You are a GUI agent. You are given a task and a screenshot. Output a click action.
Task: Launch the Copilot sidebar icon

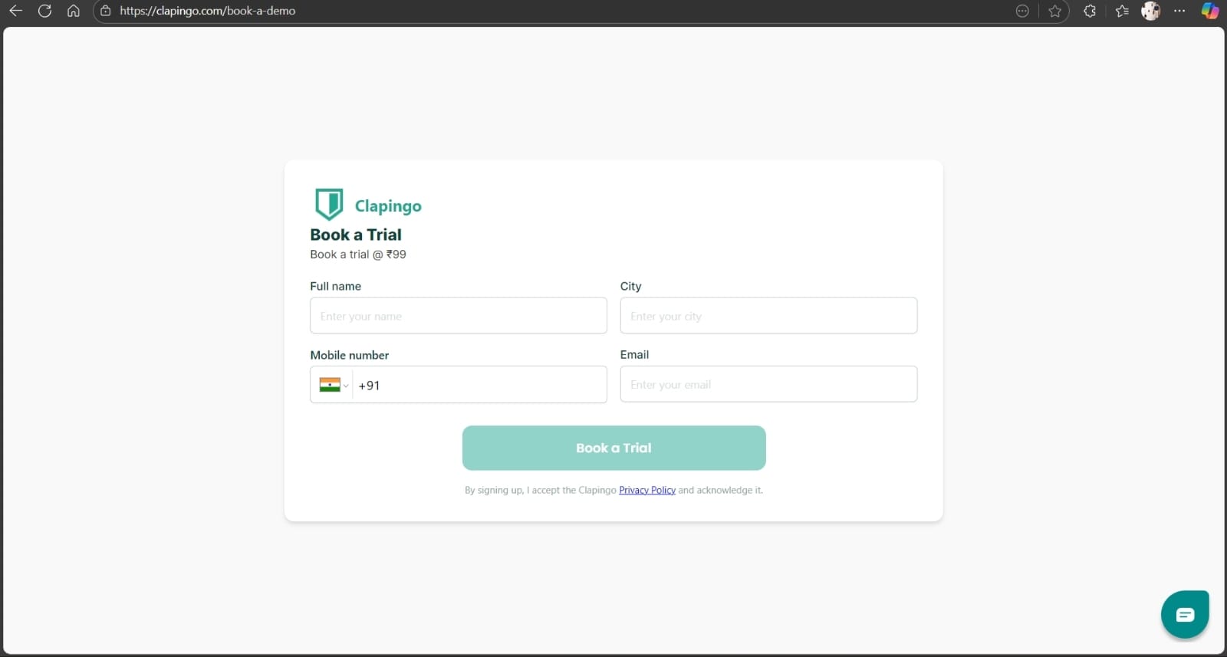[x=1210, y=11]
